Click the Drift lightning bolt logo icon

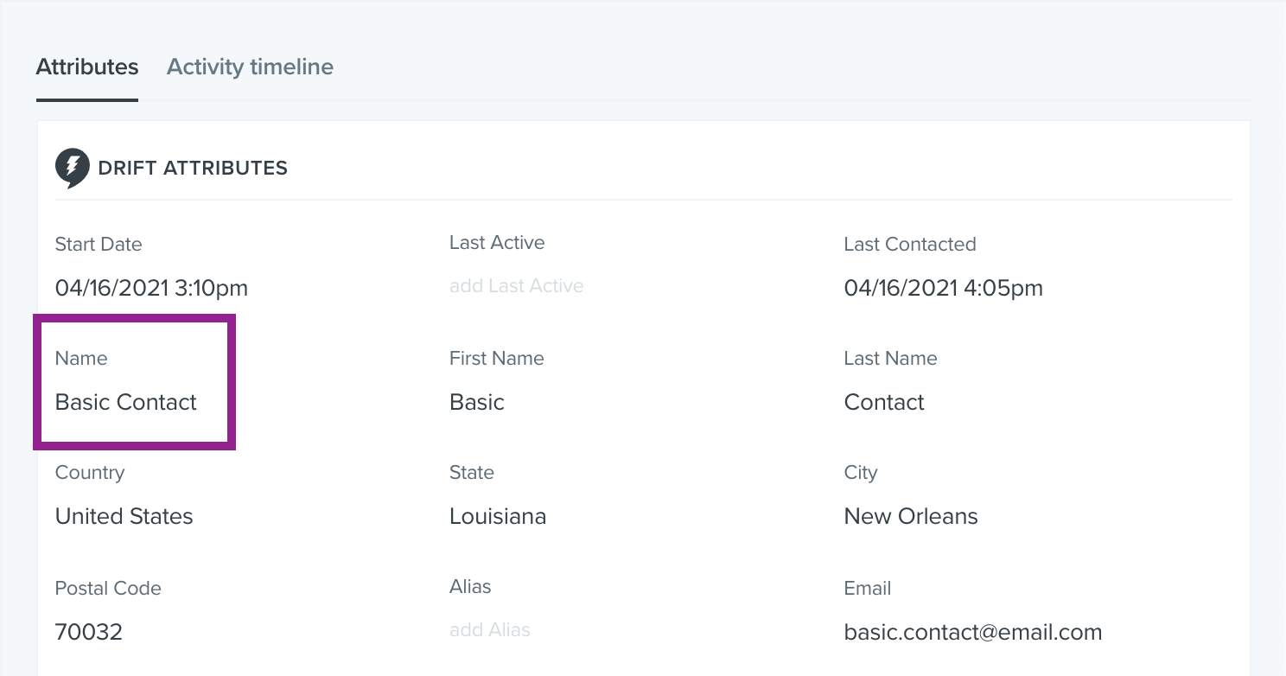point(73,169)
